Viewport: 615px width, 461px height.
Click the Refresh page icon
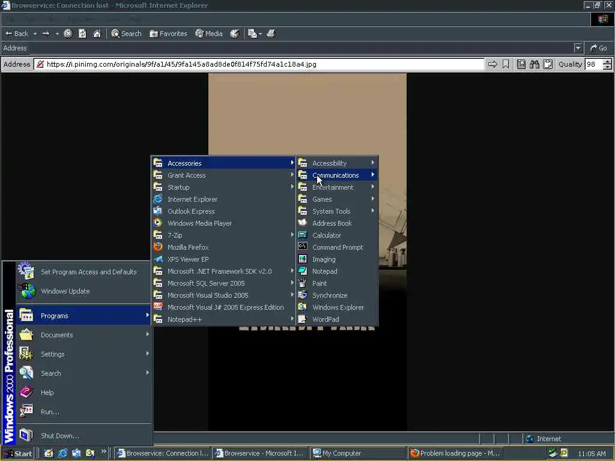pos(82,34)
